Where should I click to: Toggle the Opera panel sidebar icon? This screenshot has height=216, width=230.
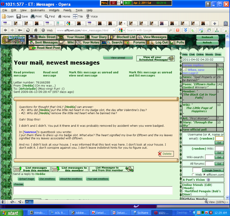point(4,202)
